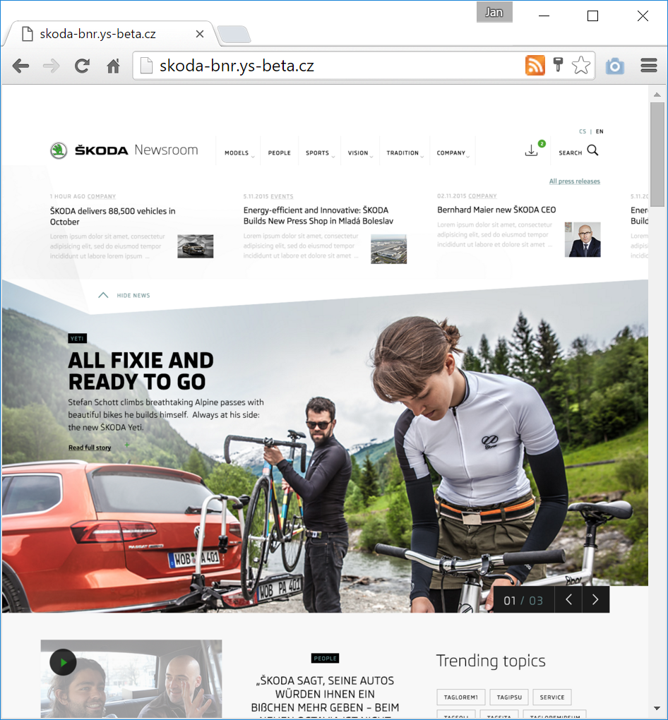The image size is (668, 720).
Task: Open the People navigation item
Action: [x=280, y=153]
